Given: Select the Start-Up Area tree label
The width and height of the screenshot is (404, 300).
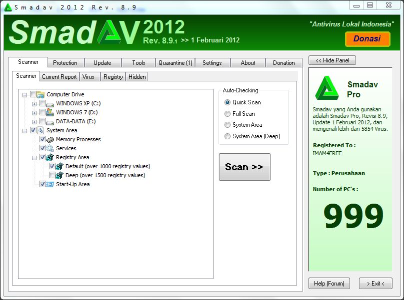Looking at the screenshot, I should [x=73, y=185].
